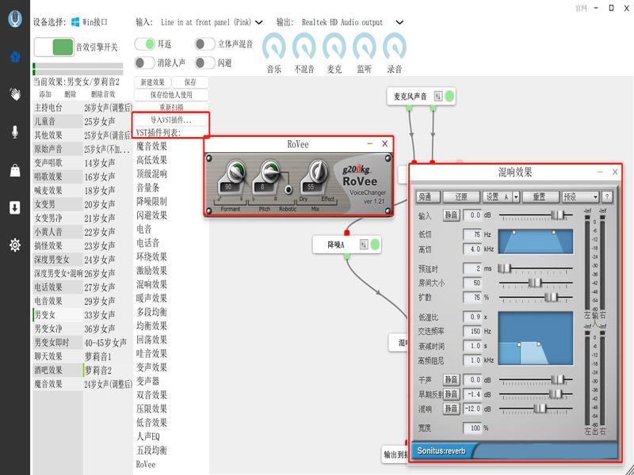Screen dimensions: 634x475
Task: Choose RoVee from the VST plugin list
Action: 146,464
